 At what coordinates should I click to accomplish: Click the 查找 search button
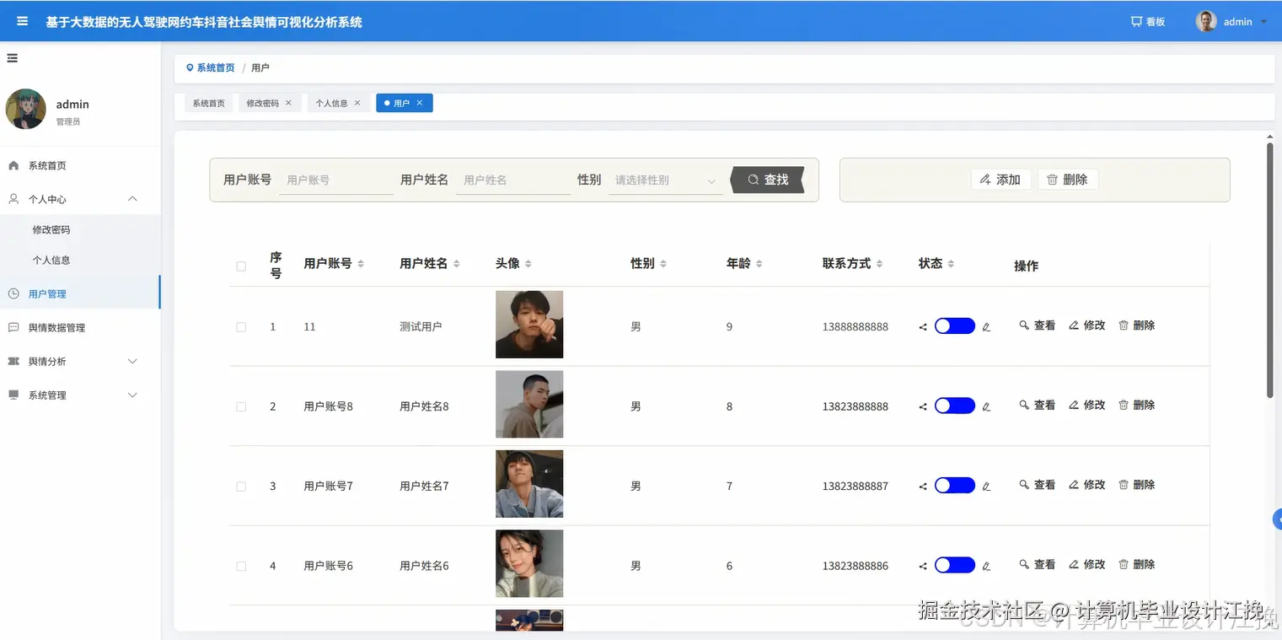766,179
